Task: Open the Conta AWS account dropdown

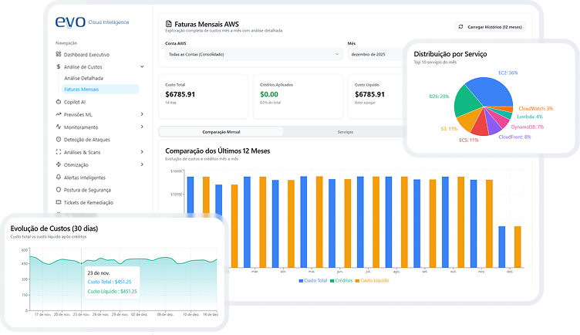Action: pos(254,55)
